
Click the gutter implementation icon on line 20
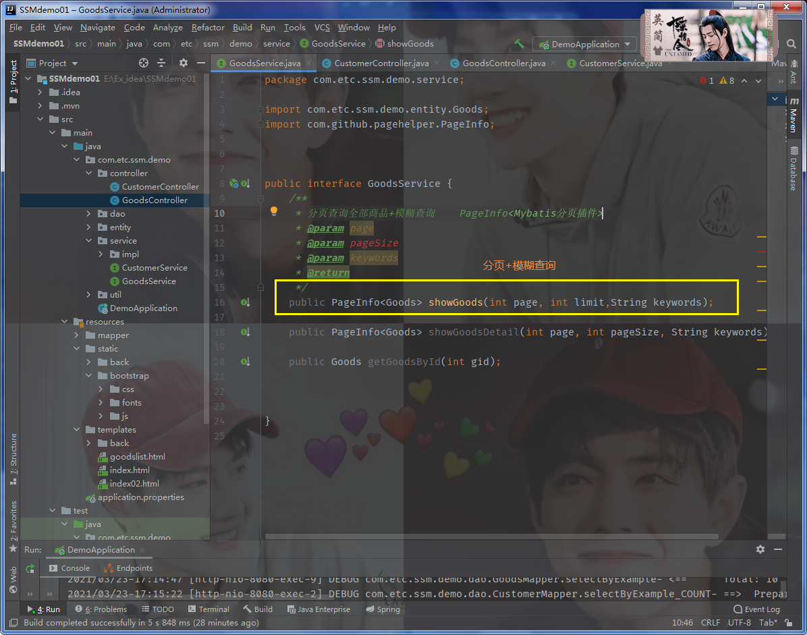246,362
